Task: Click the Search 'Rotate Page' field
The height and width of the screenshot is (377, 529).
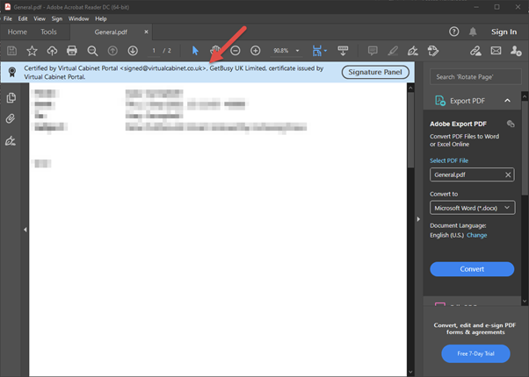Action: pos(475,77)
